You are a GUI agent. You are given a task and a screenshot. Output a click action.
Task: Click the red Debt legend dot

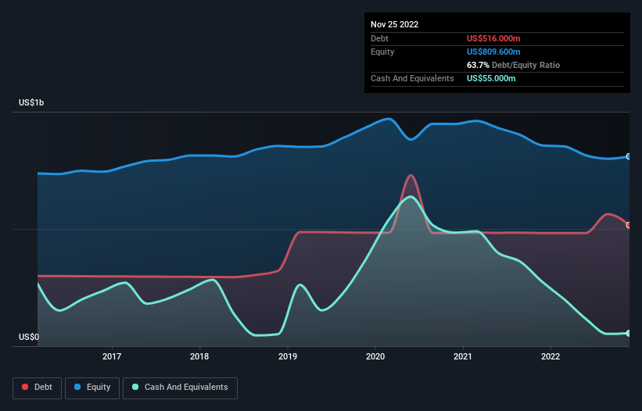pyautogui.click(x=25, y=387)
